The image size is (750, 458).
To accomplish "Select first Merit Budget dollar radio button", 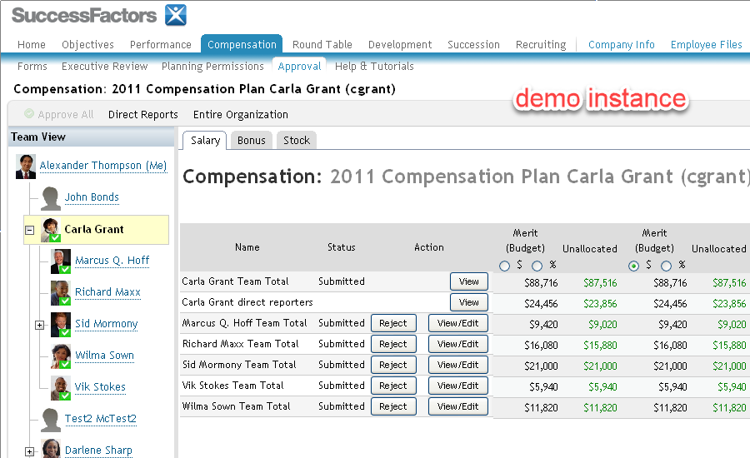I will (504, 266).
